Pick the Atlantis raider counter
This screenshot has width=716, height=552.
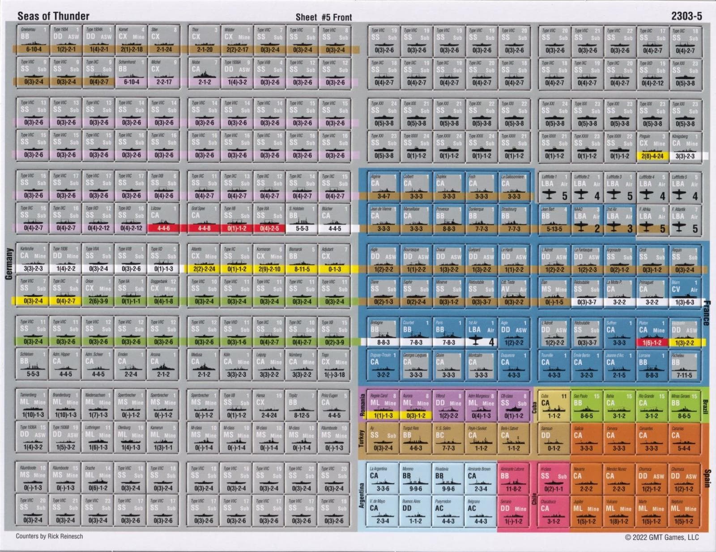pyautogui.click(x=205, y=260)
